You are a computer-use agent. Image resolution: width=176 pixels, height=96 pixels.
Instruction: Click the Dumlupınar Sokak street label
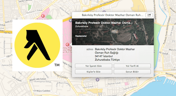tap(43, 82)
